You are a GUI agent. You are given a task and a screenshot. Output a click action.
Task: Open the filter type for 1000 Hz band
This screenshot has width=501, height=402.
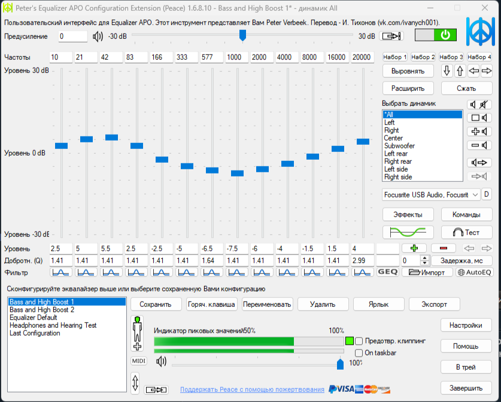pyautogui.click(x=237, y=272)
